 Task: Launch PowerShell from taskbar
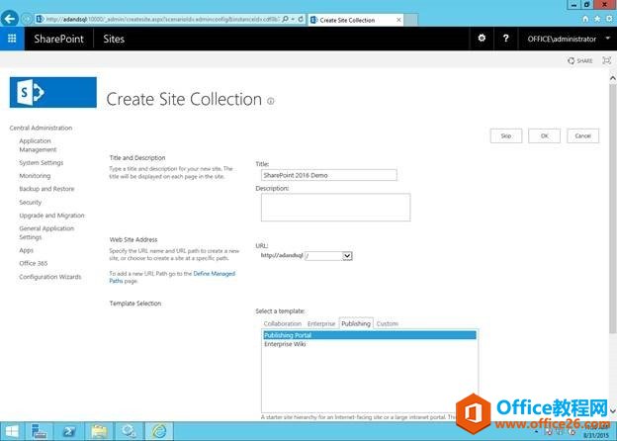69,431
